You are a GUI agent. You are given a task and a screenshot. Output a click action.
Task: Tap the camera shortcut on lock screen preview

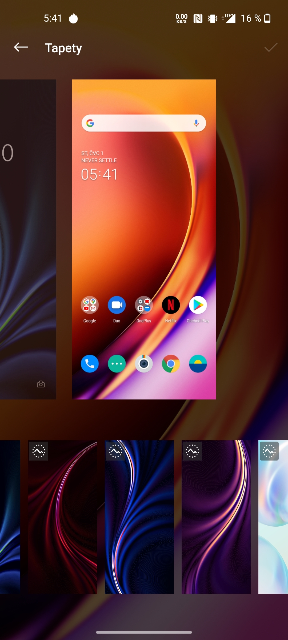[x=41, y=384]
